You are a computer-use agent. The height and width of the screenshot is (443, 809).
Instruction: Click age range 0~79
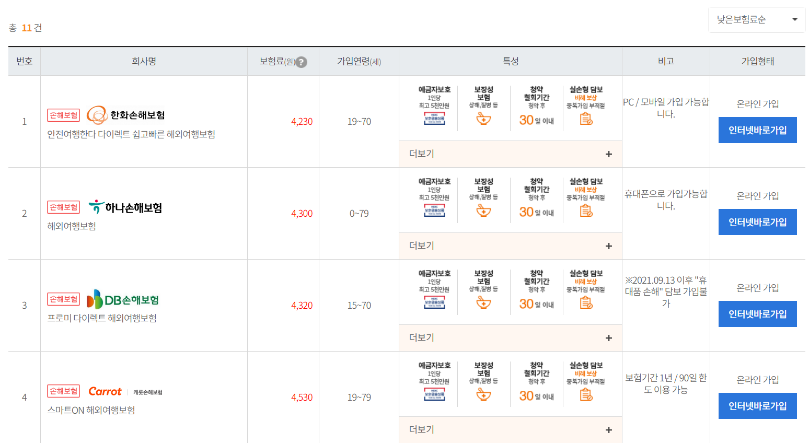(359, 214)
